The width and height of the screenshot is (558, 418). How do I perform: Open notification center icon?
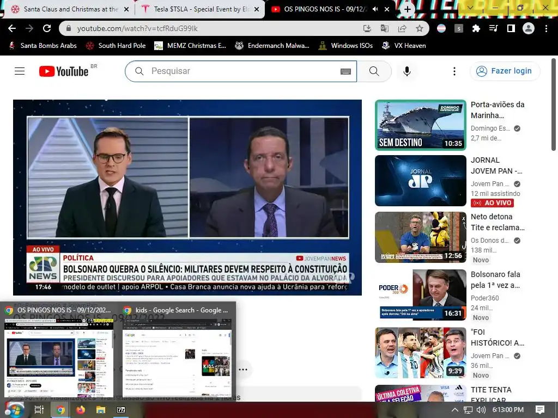click(x=540, y=410)
